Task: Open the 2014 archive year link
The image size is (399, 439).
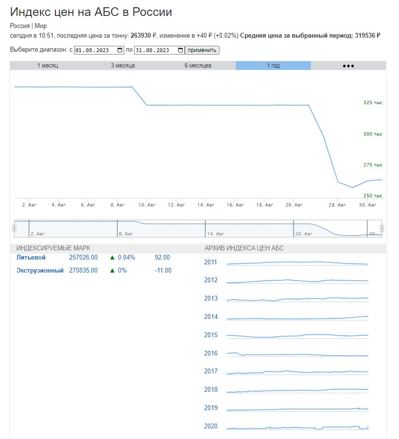Action: coord(211,316)
